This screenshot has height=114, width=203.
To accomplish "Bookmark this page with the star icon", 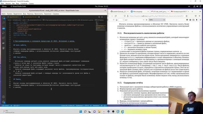I will click(187, 16).
